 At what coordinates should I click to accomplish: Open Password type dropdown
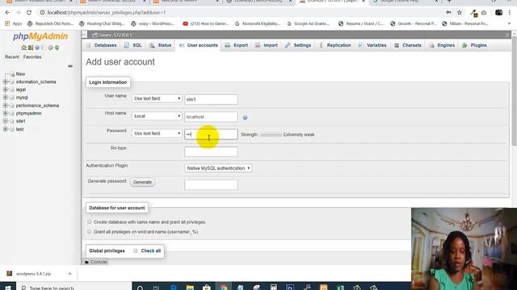tap(157, 134)
